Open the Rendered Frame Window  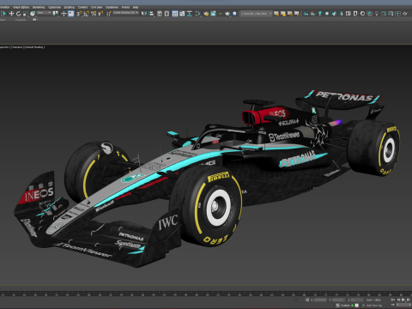click(213, 14)
